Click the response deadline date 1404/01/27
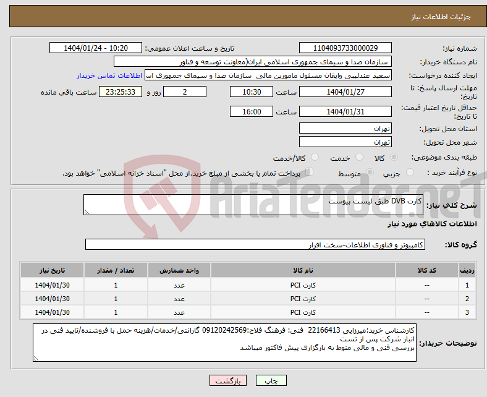This screenshot has width=487, height=397. click(x=345, y=92)
